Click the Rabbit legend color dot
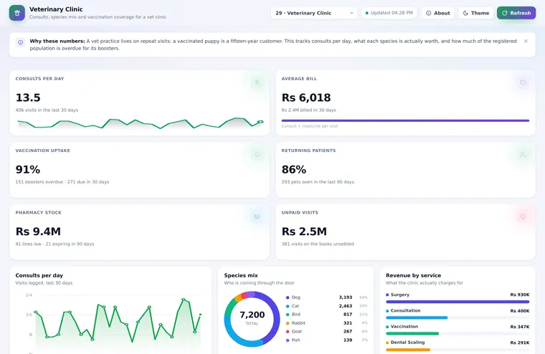The height and width of the screenshot is (354, 545). click(288, 323)
